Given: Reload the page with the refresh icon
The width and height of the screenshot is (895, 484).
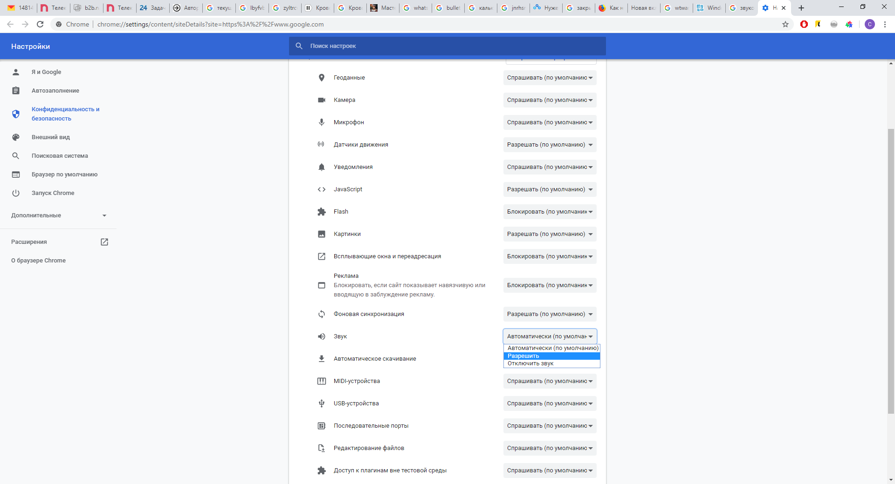Looking at the screenshot, I should 40,24.
